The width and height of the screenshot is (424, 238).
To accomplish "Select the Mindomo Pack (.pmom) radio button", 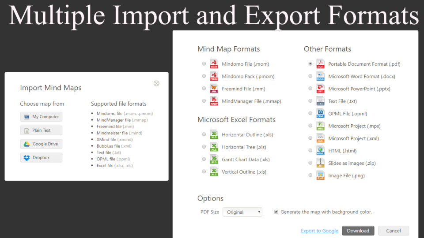I will [x=204, y=76].
